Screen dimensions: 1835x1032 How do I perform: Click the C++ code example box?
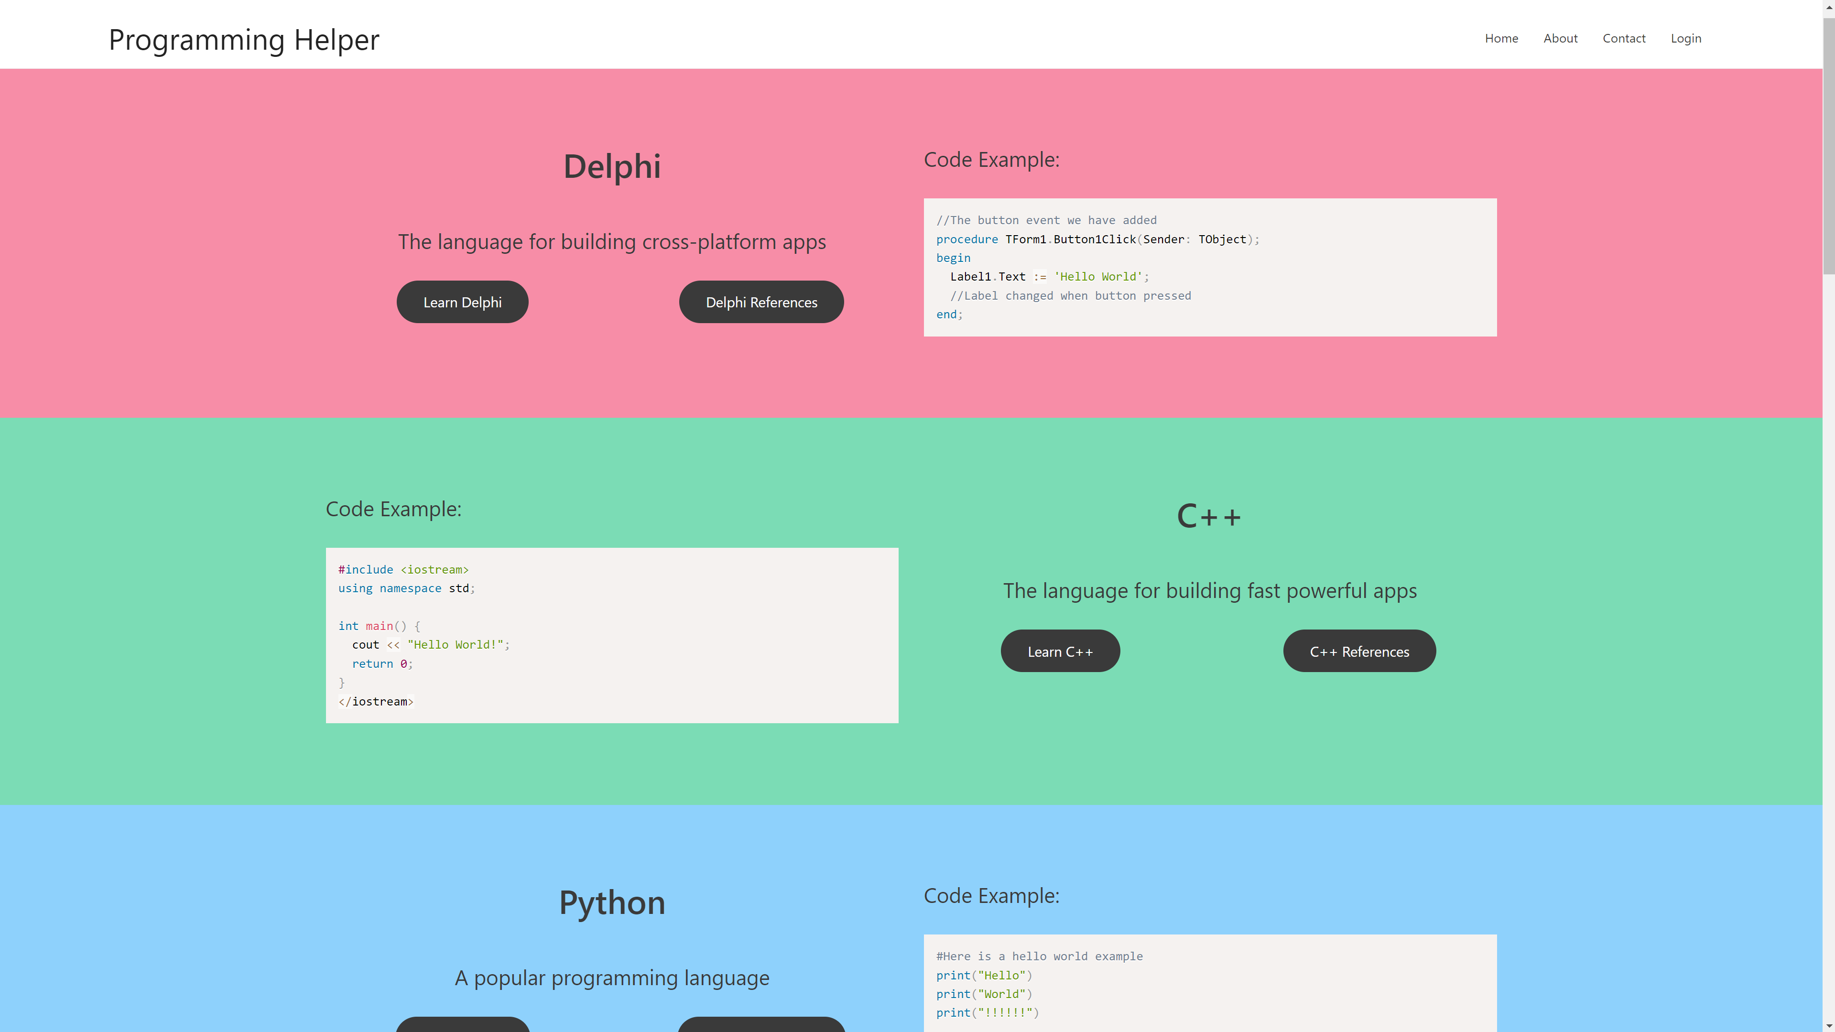tap(611, 635)
